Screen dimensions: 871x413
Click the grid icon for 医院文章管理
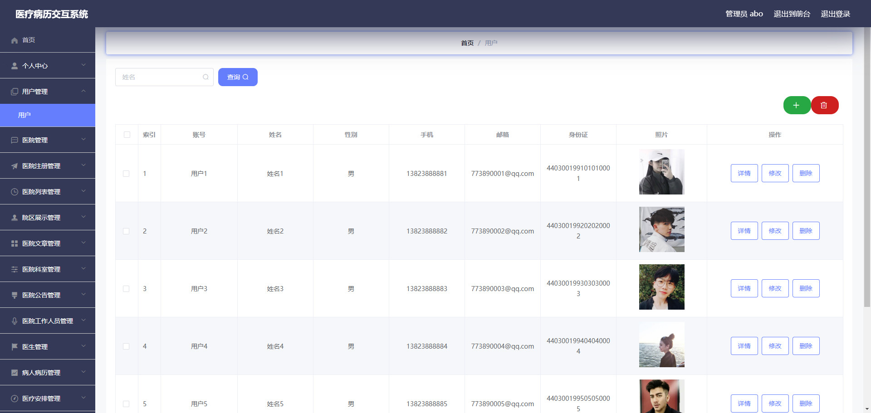pyautogui.click(x=15, y=244)
